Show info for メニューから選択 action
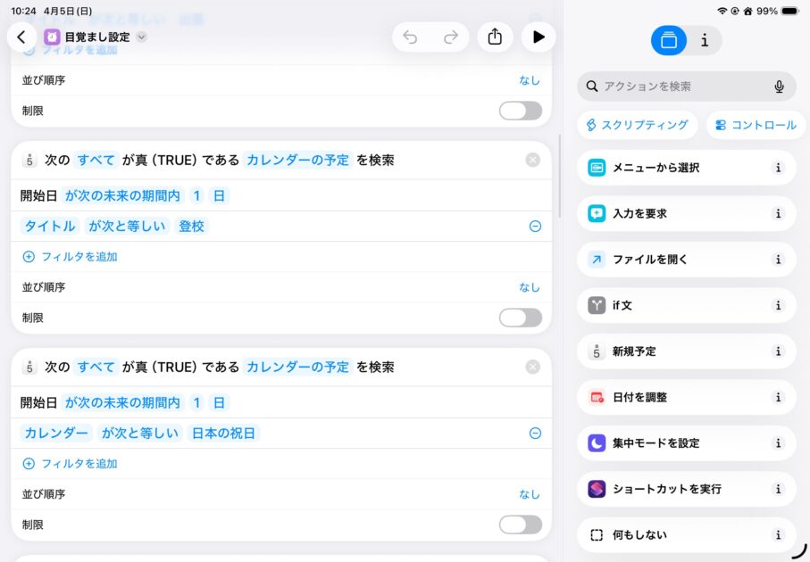Image resolution: width=810 pixels, height=562 pixels. pyautogui.click(x=778, y=168)
